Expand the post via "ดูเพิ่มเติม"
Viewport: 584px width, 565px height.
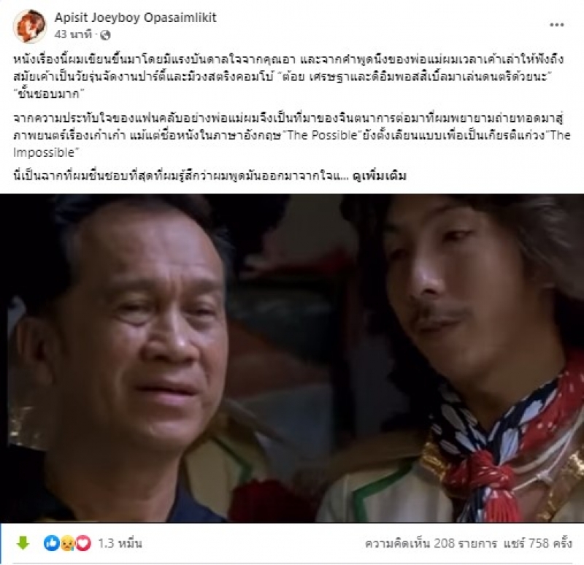pyautogui.click(x=379, y=175)
